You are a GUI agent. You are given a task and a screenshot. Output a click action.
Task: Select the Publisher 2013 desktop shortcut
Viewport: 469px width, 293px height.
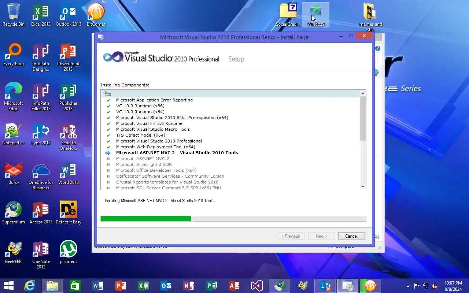(69, 97)
